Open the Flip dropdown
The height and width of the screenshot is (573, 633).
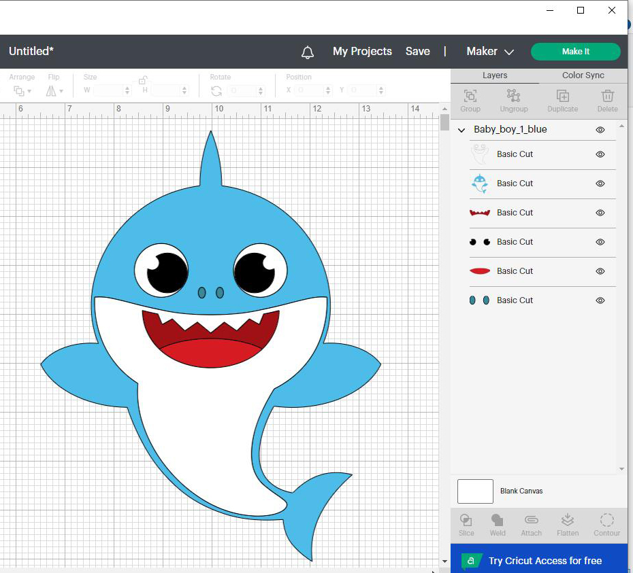pos(54,91)
